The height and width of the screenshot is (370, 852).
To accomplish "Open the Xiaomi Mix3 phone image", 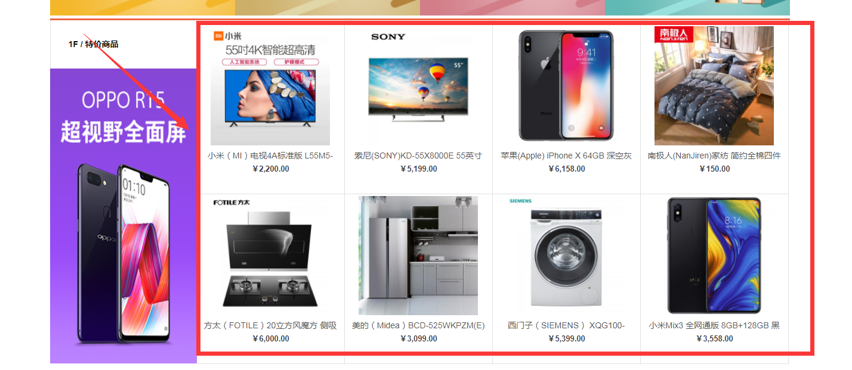I will click(714, 256).
